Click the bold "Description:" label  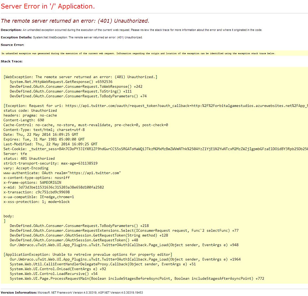[11, 30]
